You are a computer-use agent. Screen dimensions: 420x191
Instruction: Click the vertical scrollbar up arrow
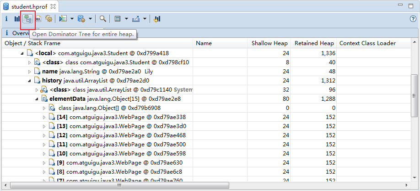414,42
